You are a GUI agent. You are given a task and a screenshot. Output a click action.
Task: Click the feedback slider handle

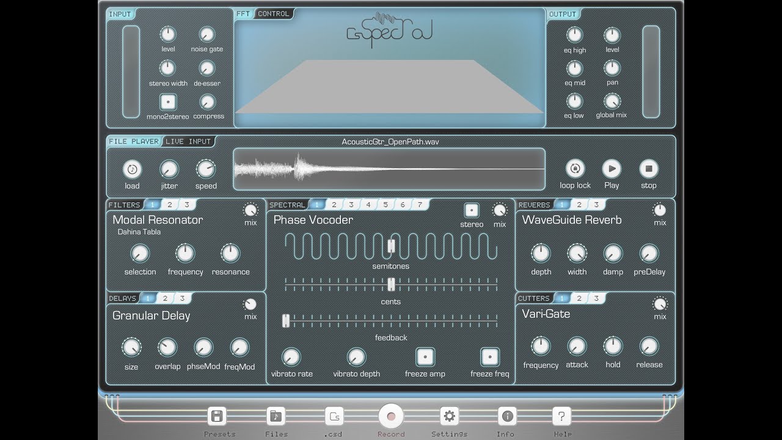tap(285, 321)
